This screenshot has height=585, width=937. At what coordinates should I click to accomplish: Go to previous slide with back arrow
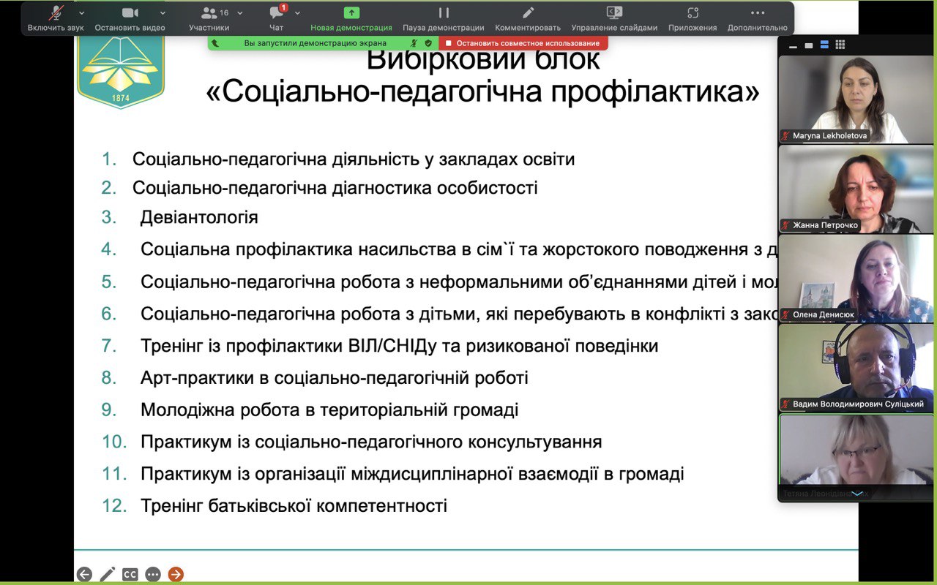click(84, 574)
